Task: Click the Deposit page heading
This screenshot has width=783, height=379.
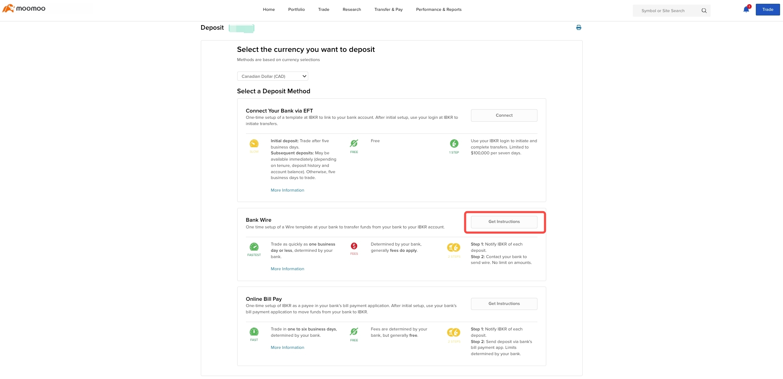Action: [x=212, y=28]
